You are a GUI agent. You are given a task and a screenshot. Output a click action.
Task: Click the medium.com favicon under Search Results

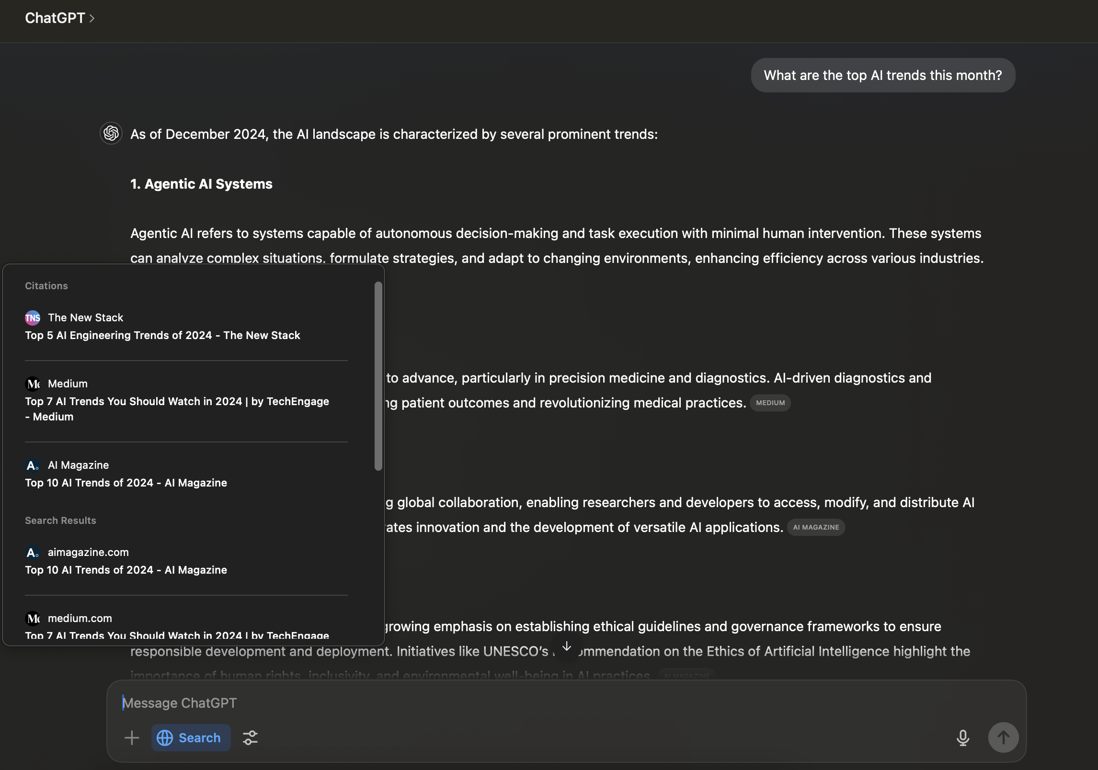(x=33, y=618)
